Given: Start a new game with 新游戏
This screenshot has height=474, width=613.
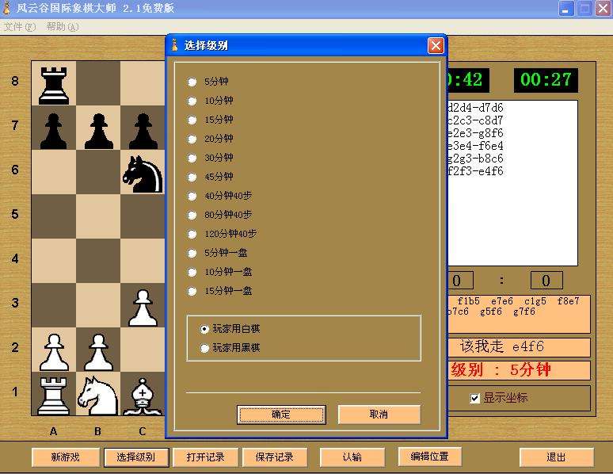Looking at the screenshot, I should pos(65,457).
